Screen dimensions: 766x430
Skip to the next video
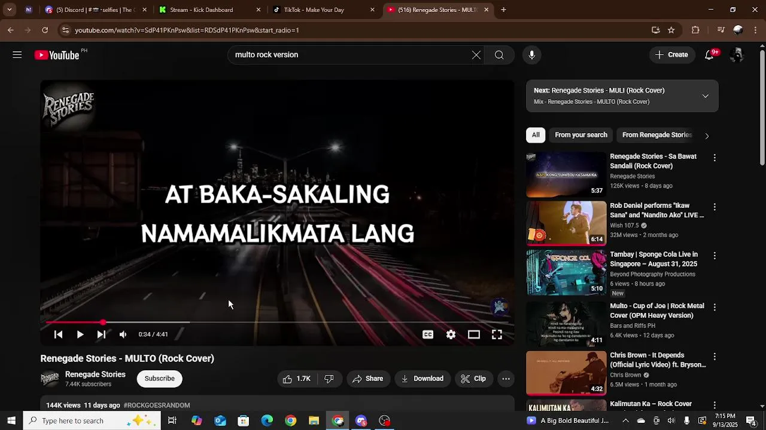[101, 334]
